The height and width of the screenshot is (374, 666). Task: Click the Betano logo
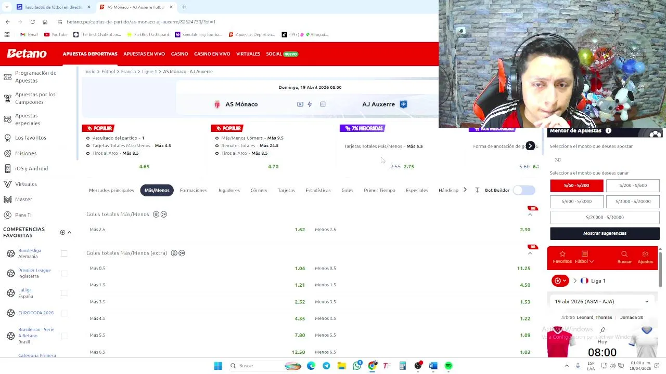pos(27,54)
